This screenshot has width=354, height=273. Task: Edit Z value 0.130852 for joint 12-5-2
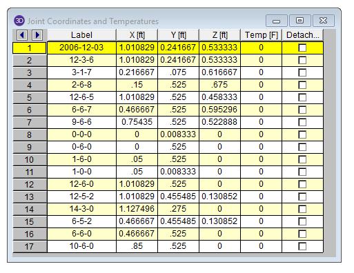coord(219,196)
